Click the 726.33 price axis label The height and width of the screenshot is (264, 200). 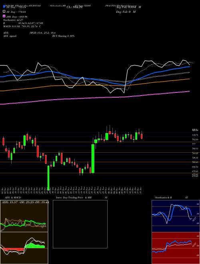pos(195,158)
